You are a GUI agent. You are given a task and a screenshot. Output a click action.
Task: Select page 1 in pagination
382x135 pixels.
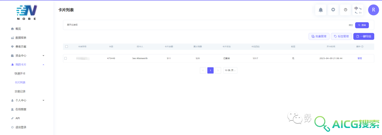tap(210, 70)
